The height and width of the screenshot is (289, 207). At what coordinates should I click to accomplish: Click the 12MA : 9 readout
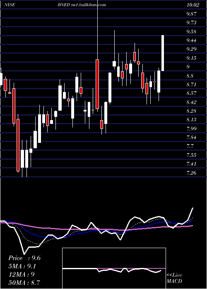pyautogui.click(x=22, y=275)
